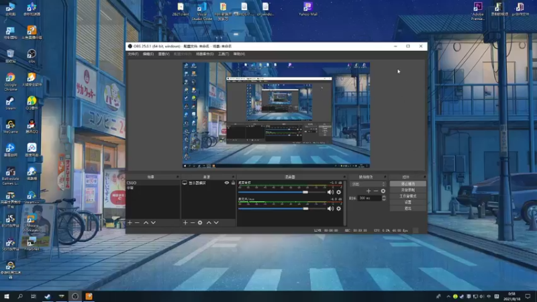Open the obs desktop shortcut
This screenshot has width=537, height=302.
point(32,56)
